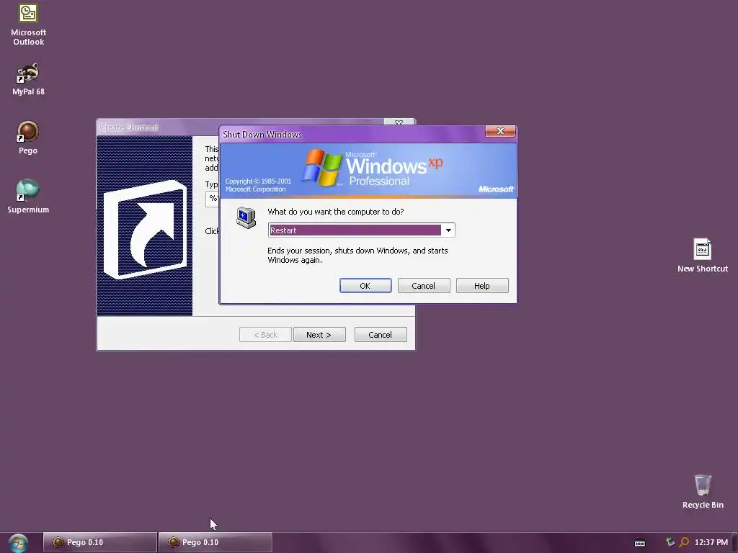Switch to second Pego 0.10 taskbar button
Screen dimensions: 738x553
pyautogui.click(x=215, y=542)
